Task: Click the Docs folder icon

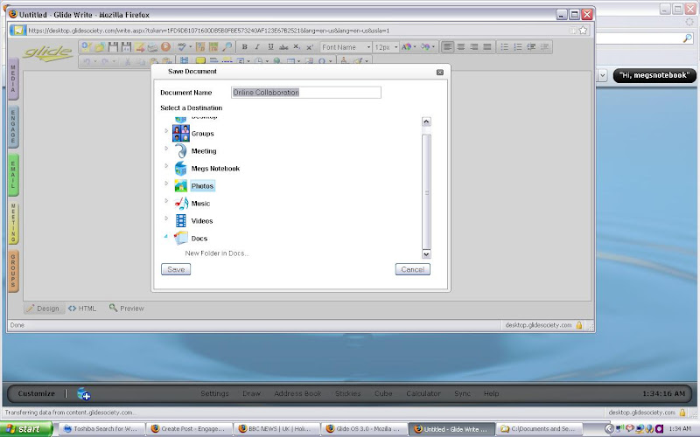Action: pyautogui.click(x=181, y=239)
